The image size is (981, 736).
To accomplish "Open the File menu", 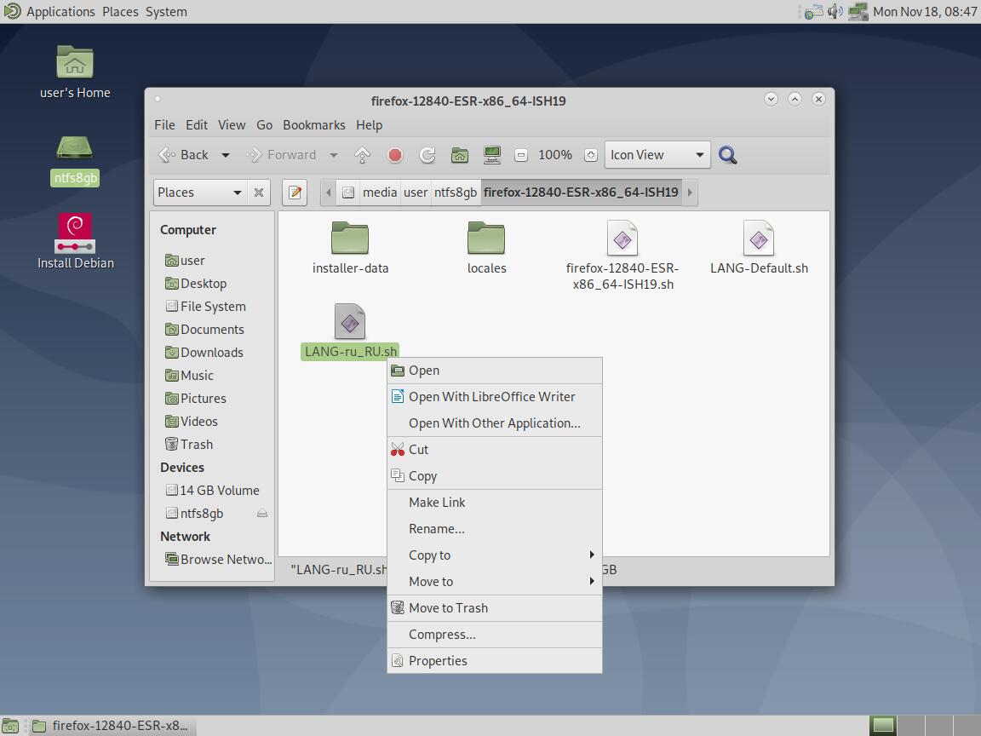I will point(164,125).
